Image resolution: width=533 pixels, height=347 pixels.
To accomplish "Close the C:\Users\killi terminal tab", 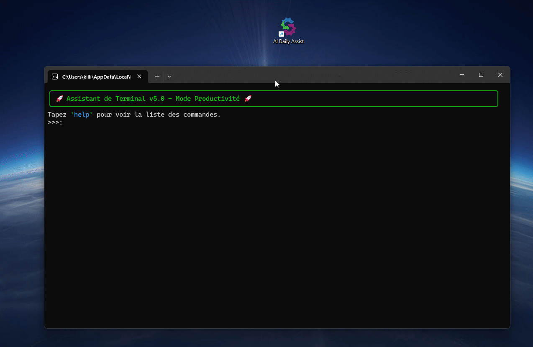I will tap(139, 77).
